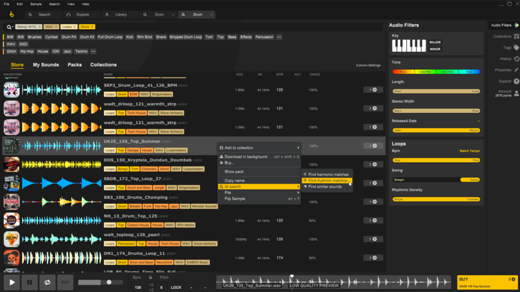Toggle the MINOR key filter
Screen dimensions: 520x292
point(435,49)
